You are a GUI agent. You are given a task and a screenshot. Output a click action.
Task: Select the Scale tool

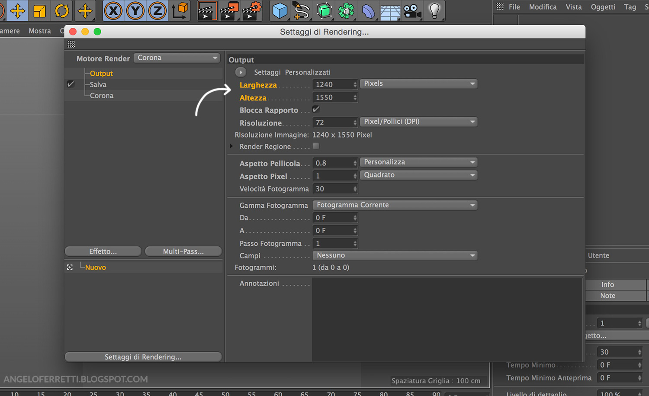coord(40,11)
